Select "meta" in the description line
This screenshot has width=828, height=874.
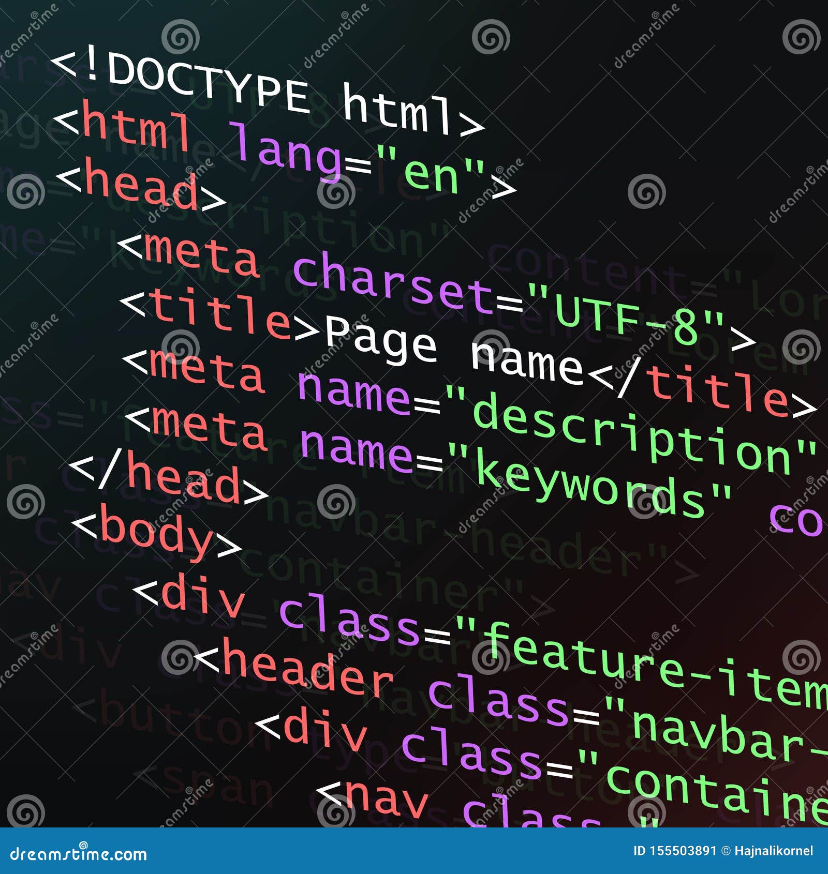tap(206, 370)
